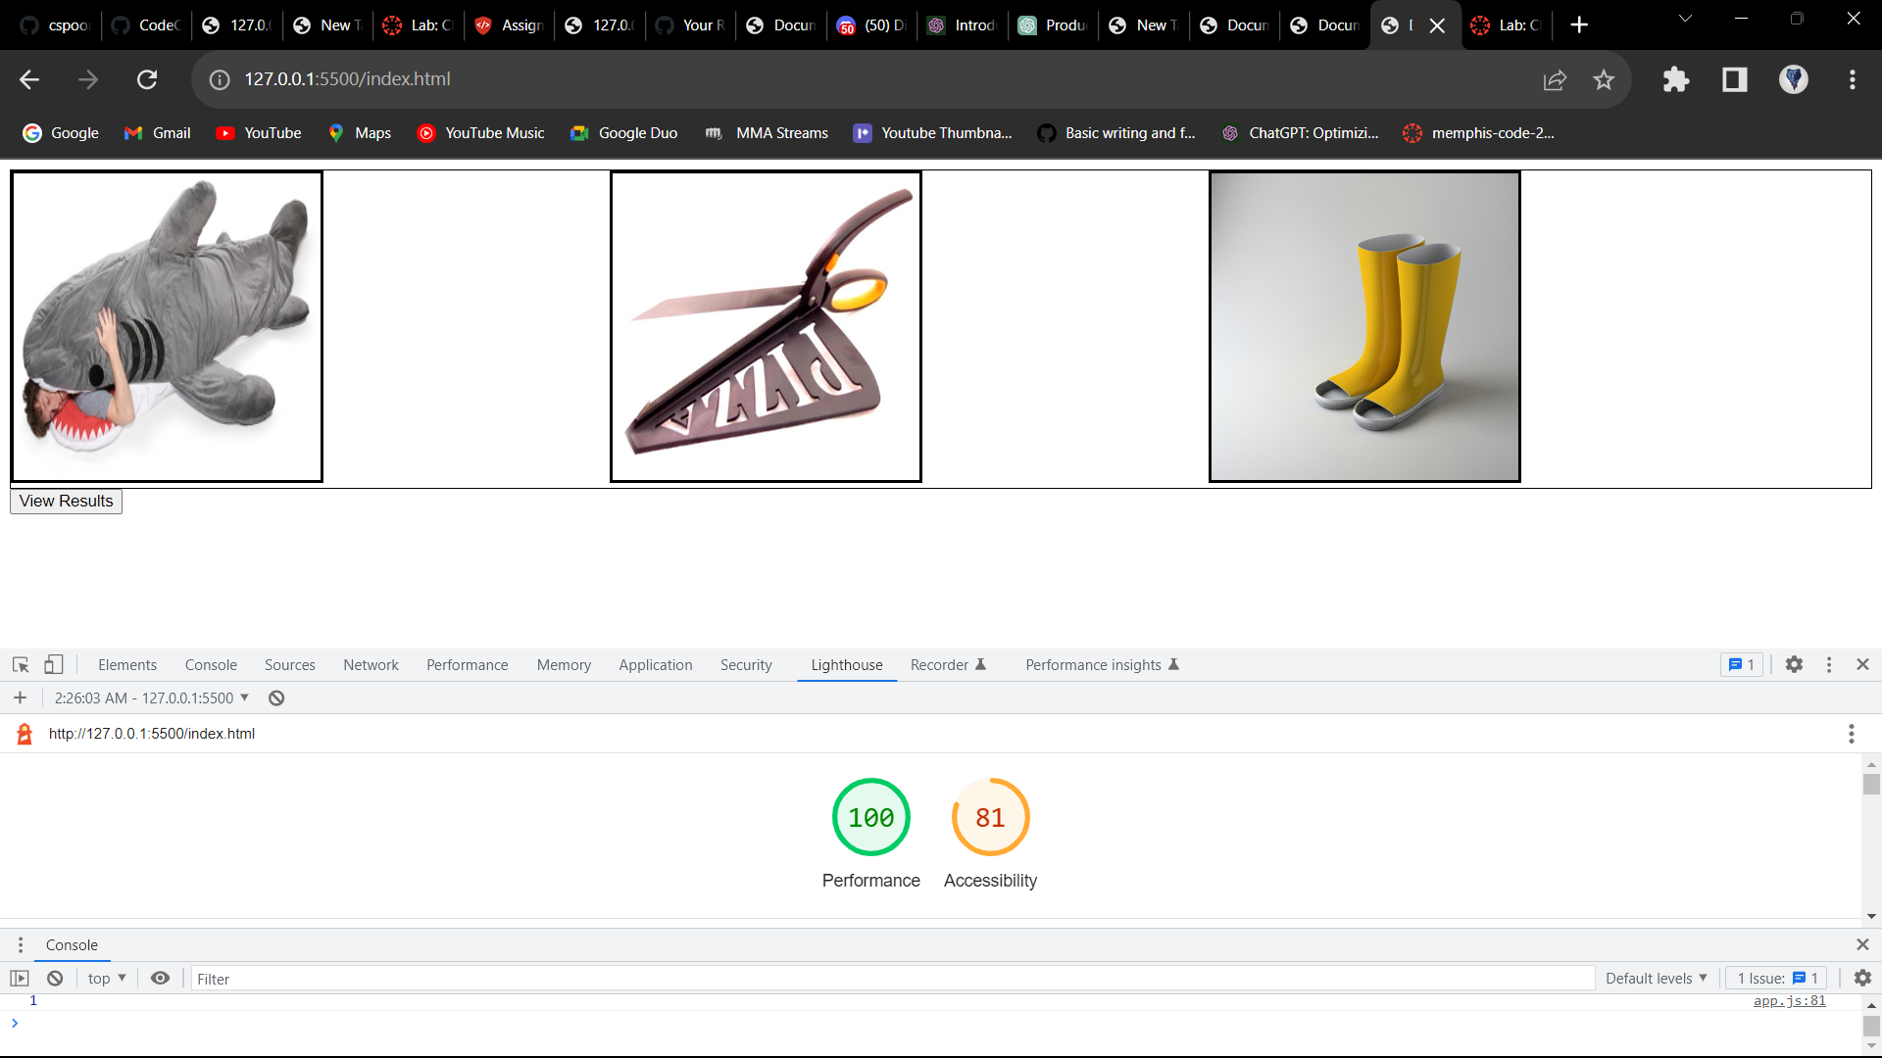Open the top JavaScript context dropdown
Viewport: 1882px width, 1058px height.
point(107,979)
